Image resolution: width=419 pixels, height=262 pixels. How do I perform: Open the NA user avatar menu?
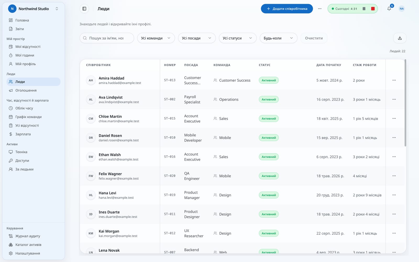402,9
